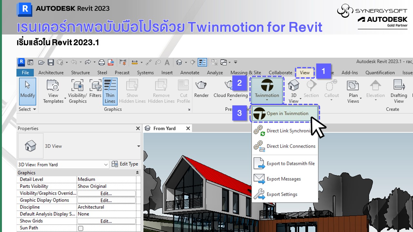
Task: Click the Twinmotion ribbon icon
Action: click(267, 86)
